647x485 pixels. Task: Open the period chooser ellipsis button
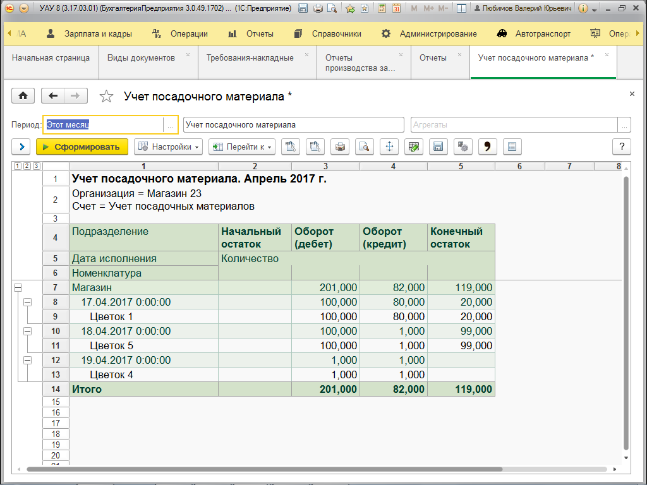pos(170,125)
